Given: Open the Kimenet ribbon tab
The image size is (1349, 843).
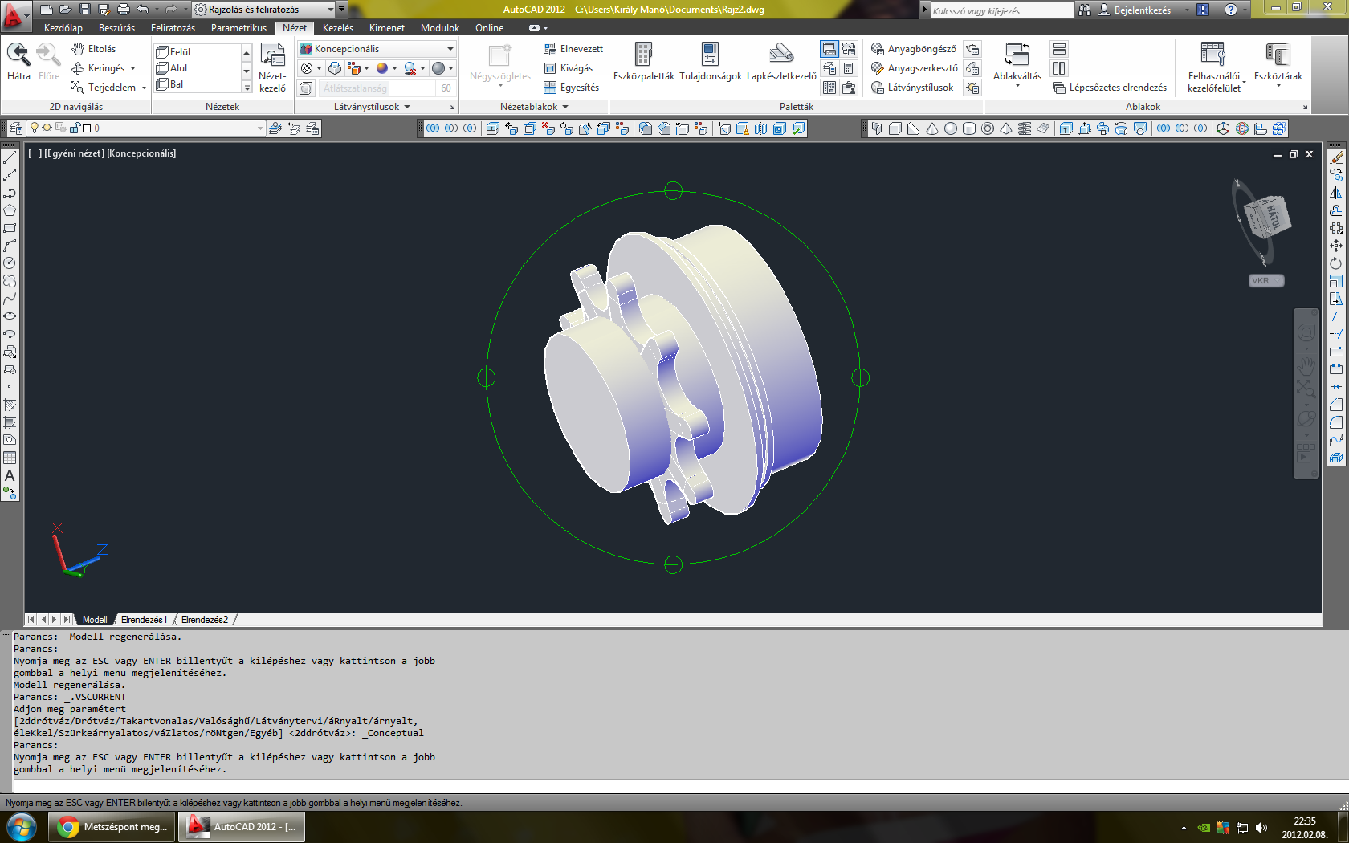Looking at the screenshot, I should pos(386,28).
